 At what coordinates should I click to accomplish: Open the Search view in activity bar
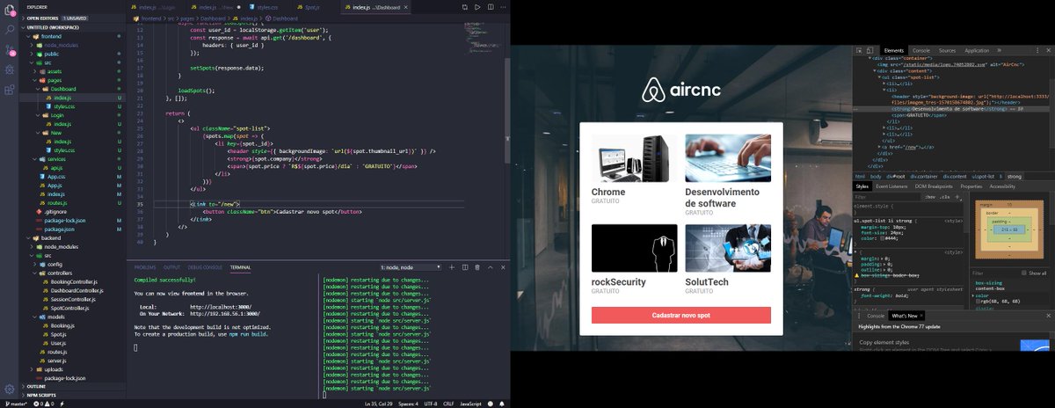10,30
